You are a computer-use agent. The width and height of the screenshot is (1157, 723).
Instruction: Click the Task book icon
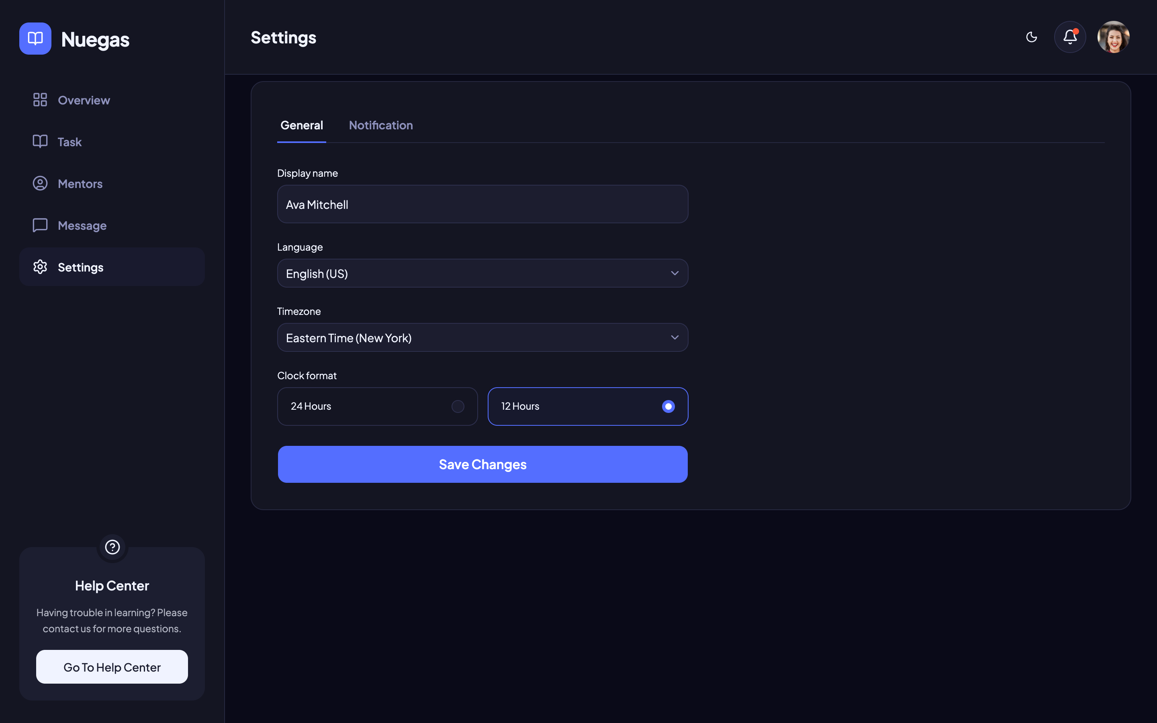pos(40,141)
